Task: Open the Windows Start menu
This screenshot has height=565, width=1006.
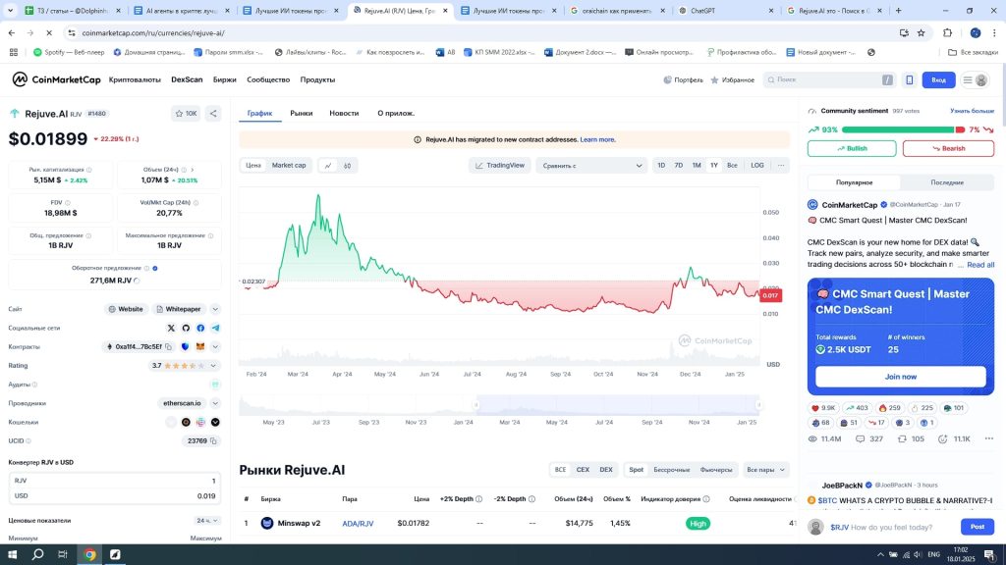Action: click(x=12, y=554)
